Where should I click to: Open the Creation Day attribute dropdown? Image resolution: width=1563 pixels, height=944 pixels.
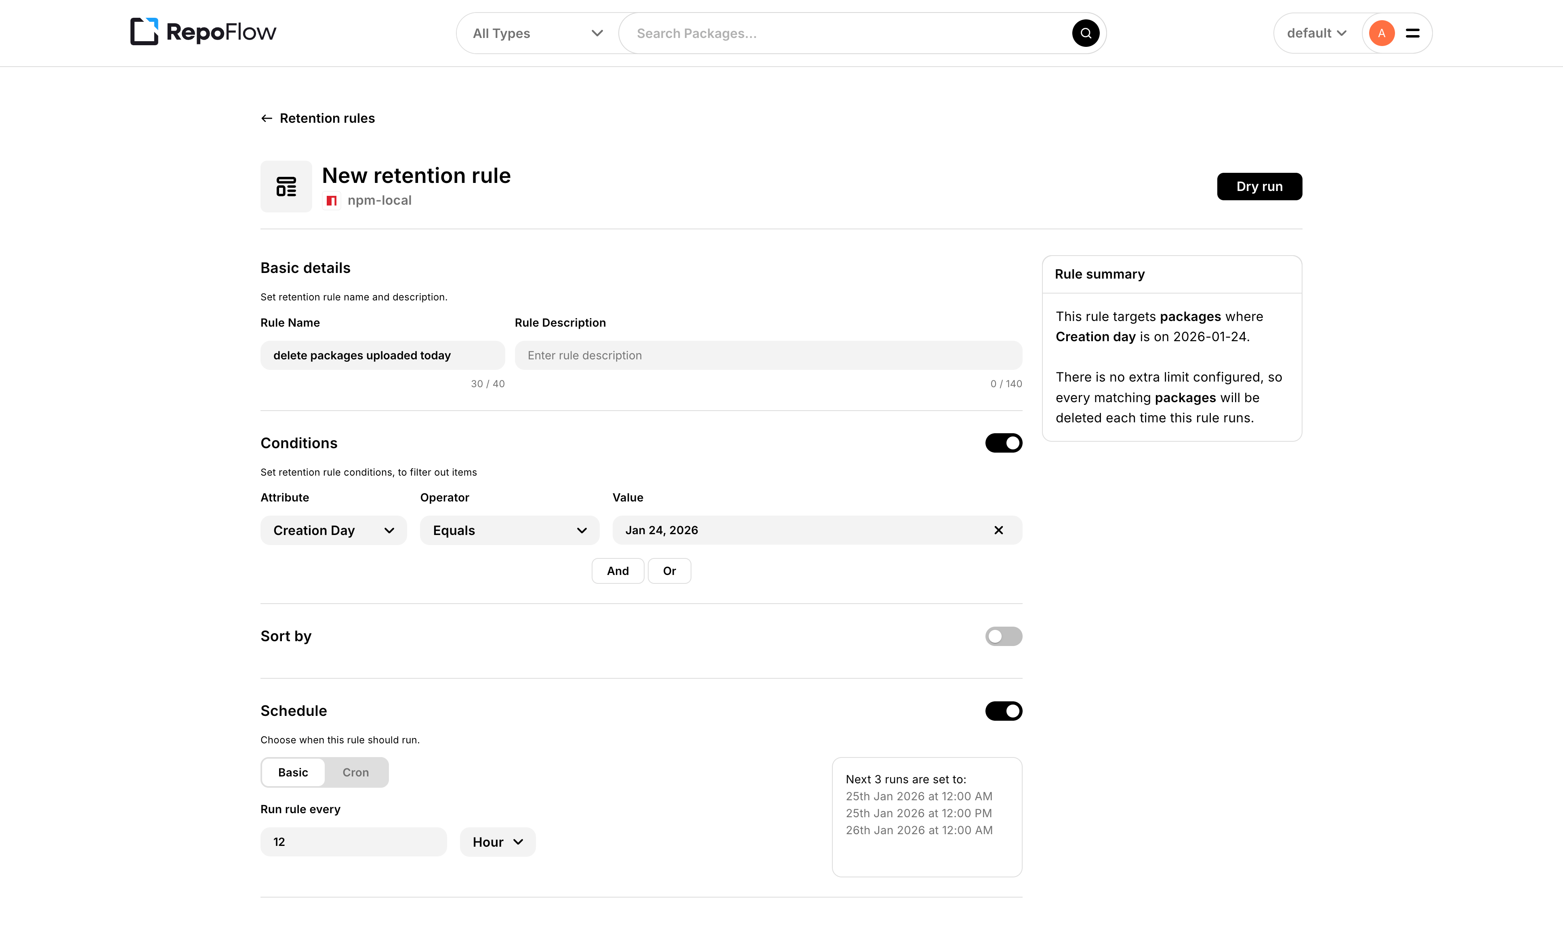point(334,530)
